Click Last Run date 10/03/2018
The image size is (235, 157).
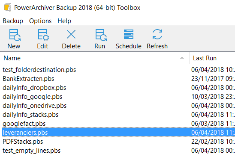(213, 97)
